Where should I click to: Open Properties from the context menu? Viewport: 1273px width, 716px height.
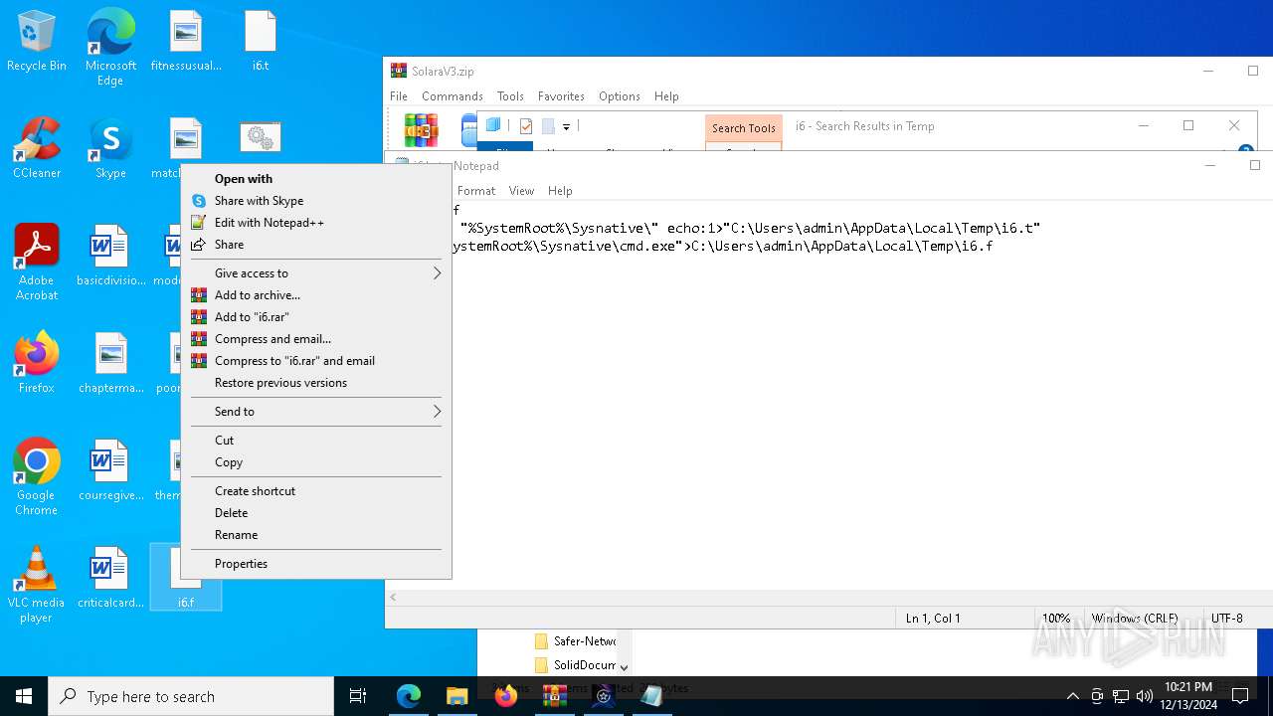tap(316, 564)
